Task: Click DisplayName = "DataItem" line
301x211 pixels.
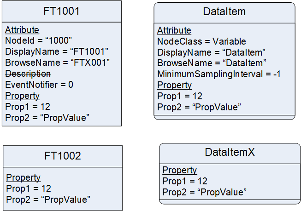Action: tap(211, 52)
